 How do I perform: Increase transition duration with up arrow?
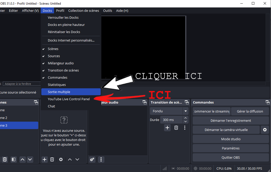coord(186,118)
